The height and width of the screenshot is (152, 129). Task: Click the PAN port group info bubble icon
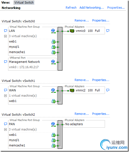coord(6,124)
